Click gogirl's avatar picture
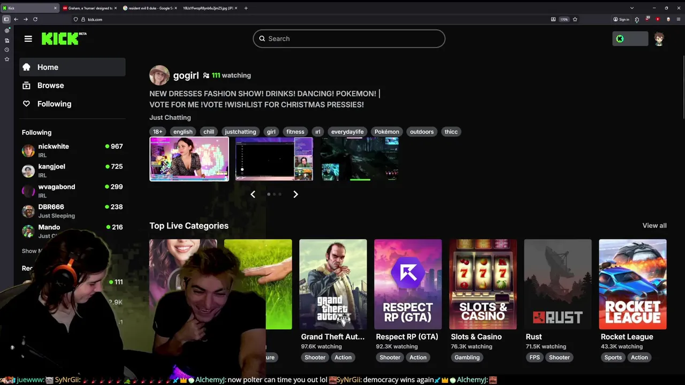 pos(159,75)
